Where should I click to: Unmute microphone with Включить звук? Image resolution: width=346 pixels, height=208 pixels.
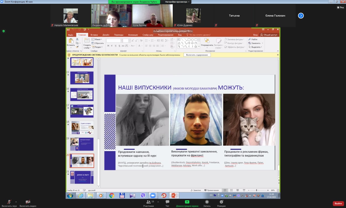(x=9, y=202)
